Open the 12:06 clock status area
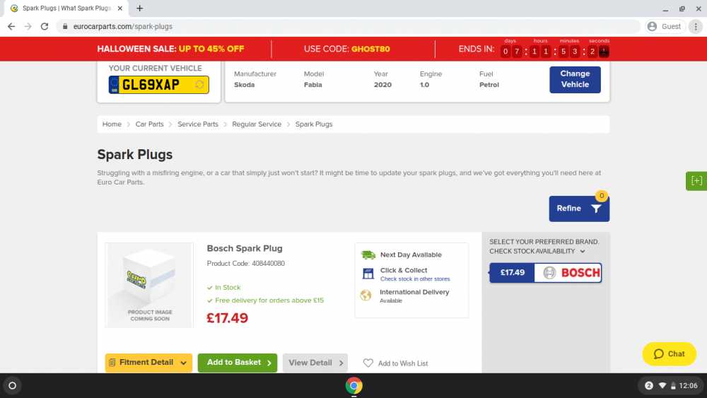707x398 pixels. coord(688,386)
